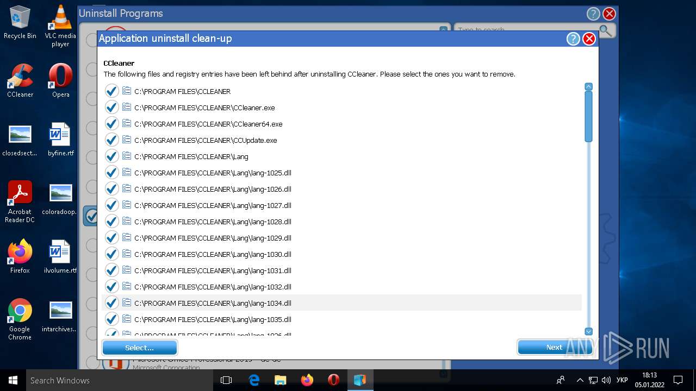
Task: Switch keyboard language УКР indicator
Action: [x=623, y=380]
